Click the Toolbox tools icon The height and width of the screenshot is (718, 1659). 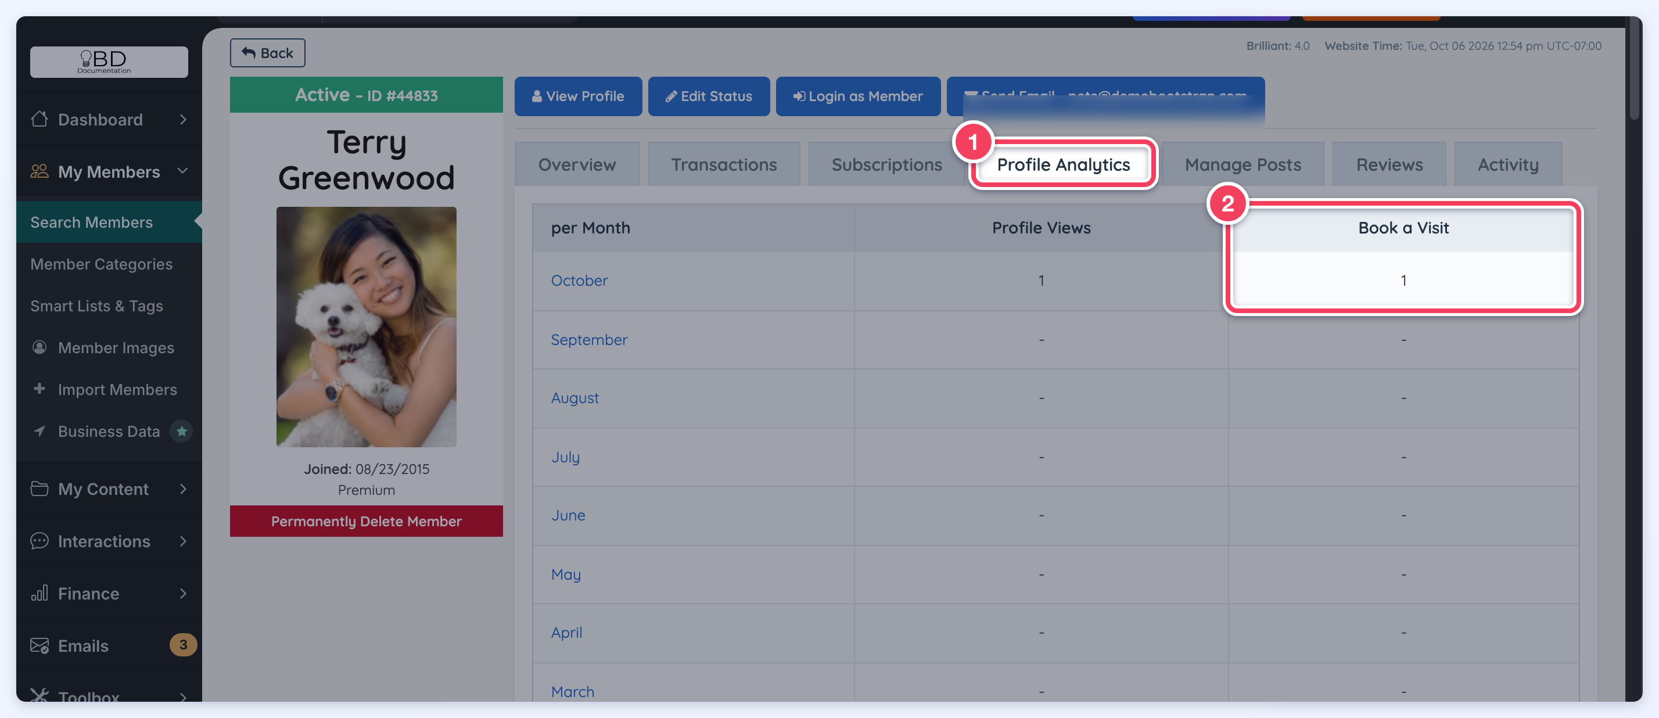tap(39, 696)
